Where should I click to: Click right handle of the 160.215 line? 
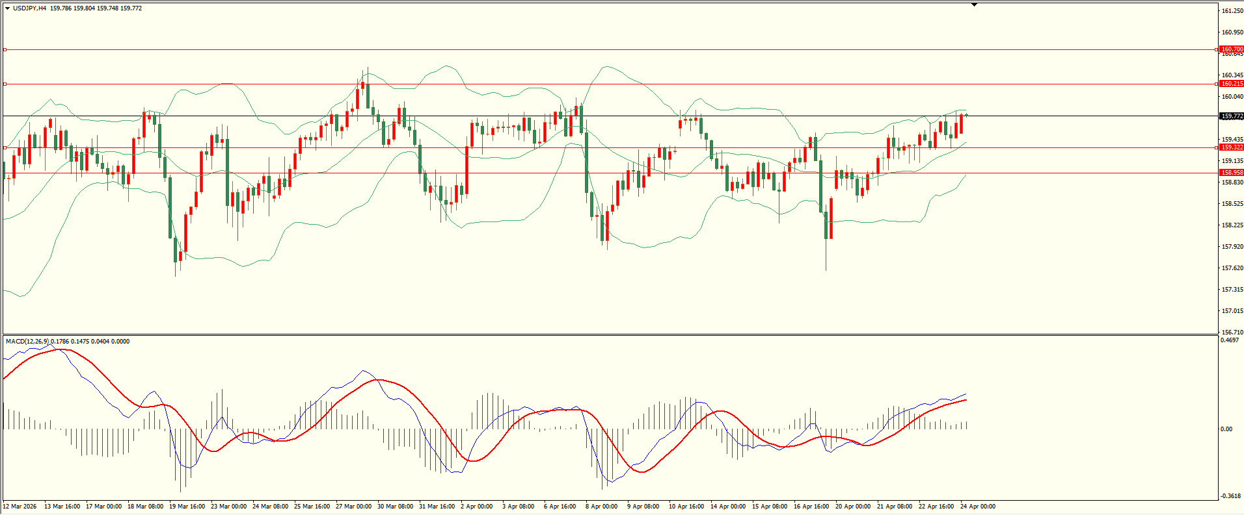[1217, 84]
